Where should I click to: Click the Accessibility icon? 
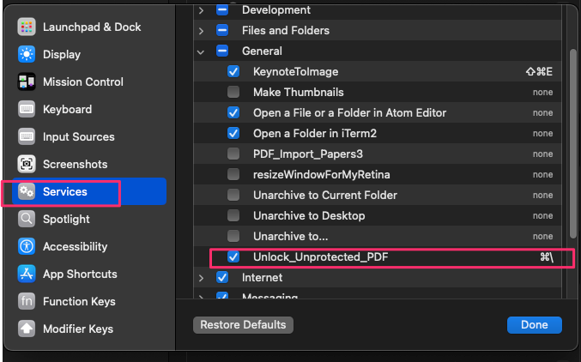point(27,246)
